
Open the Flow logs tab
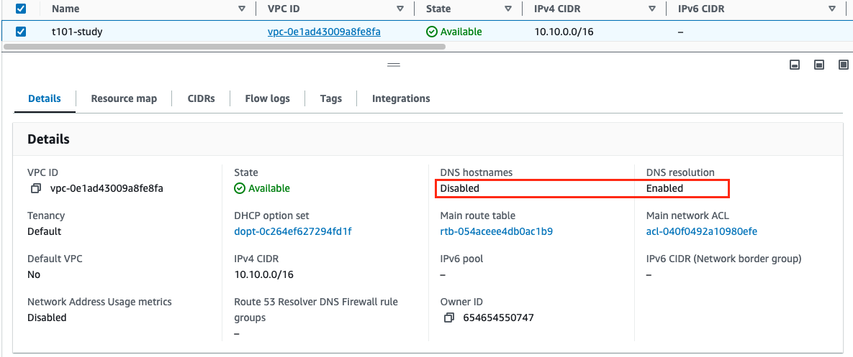tap(267, 98)
